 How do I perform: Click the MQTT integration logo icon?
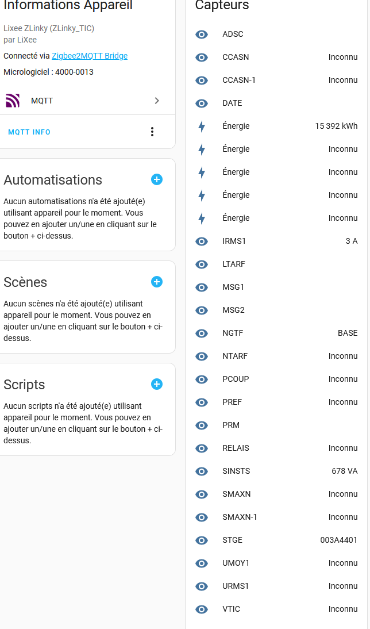(13, 101)
